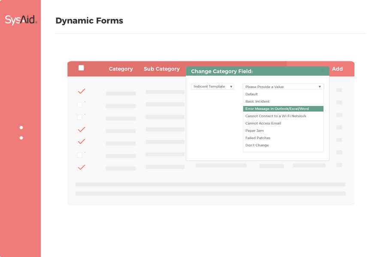Click the Change Category Field dialog title
Viewport: 387px width, 257px height.
tap(222, 71)
